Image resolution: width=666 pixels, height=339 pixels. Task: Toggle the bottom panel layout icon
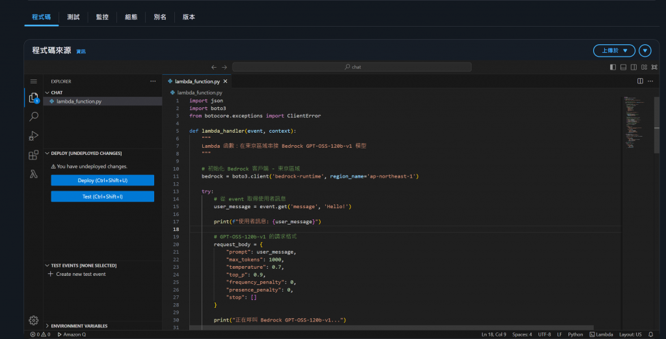tap(623, 67)
